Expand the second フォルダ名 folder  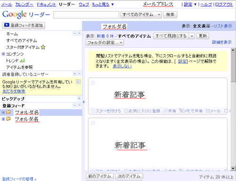3,119
